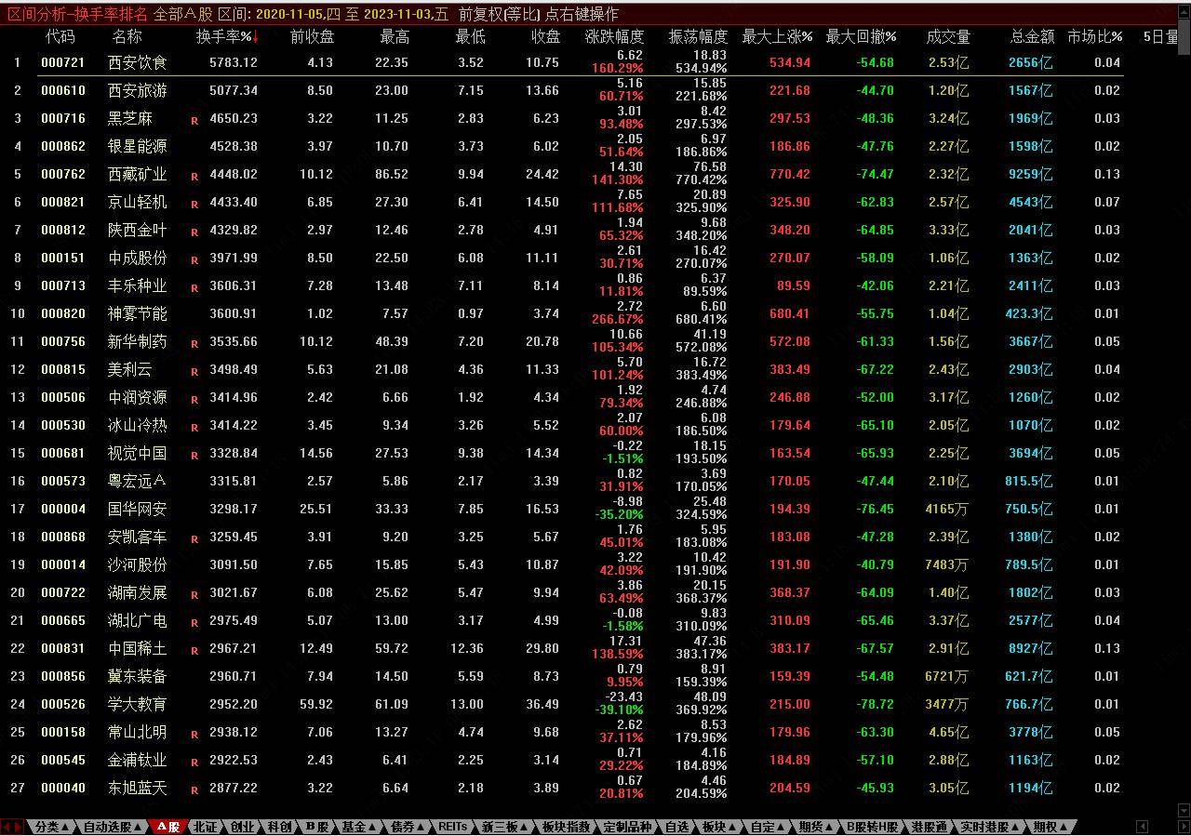Screen dimensions: 1191x836
Task: Click the R marker beside 常山北明
Action: (x=194, y=735)
